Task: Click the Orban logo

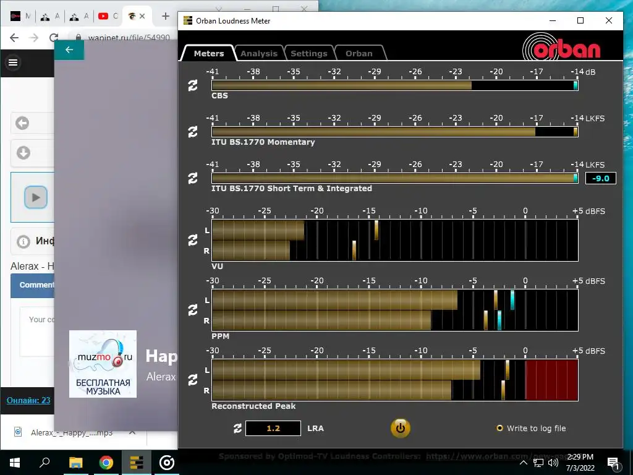Action: coord(561,47)
